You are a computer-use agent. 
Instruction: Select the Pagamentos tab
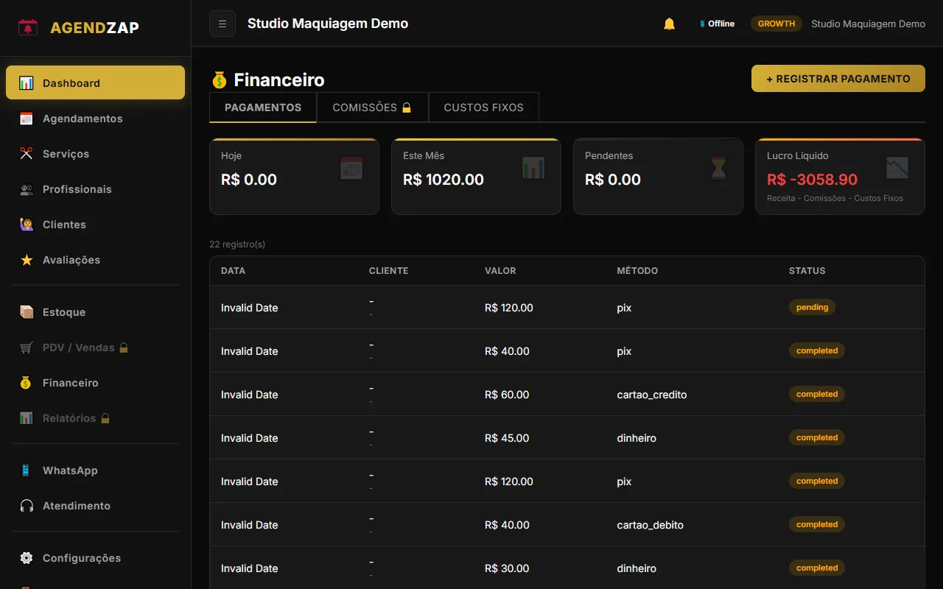(263, 107)
